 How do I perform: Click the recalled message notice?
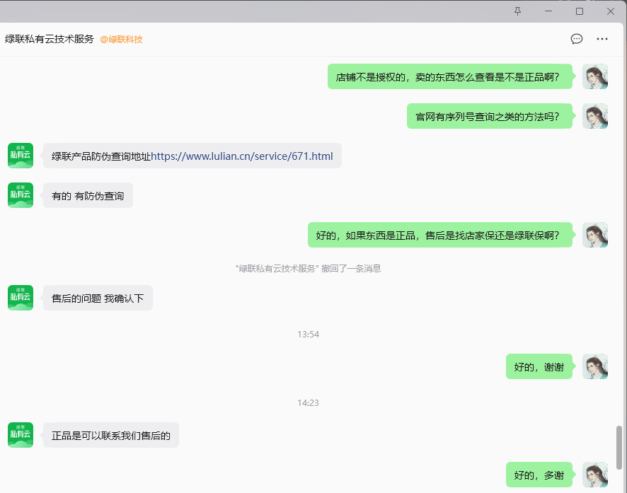pyautogui.click(x=308, y=269)
